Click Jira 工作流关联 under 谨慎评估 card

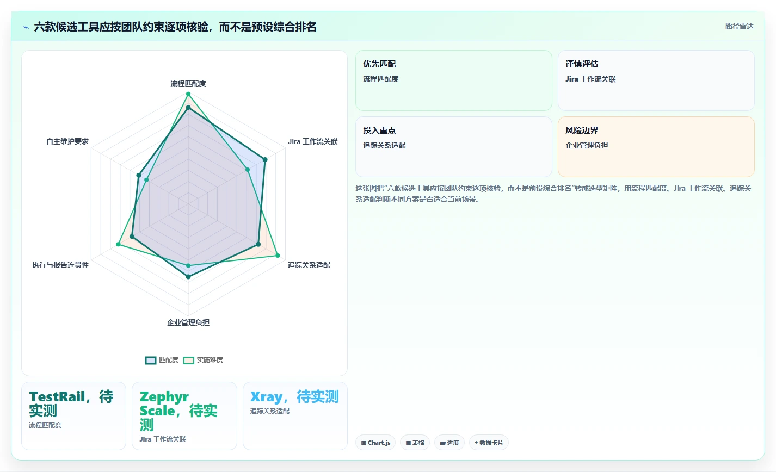[x=590, y=79]
